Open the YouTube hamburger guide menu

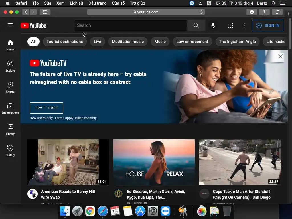point(10,25)
